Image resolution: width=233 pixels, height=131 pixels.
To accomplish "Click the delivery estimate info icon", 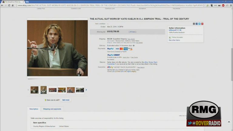I will pos(134,45).
